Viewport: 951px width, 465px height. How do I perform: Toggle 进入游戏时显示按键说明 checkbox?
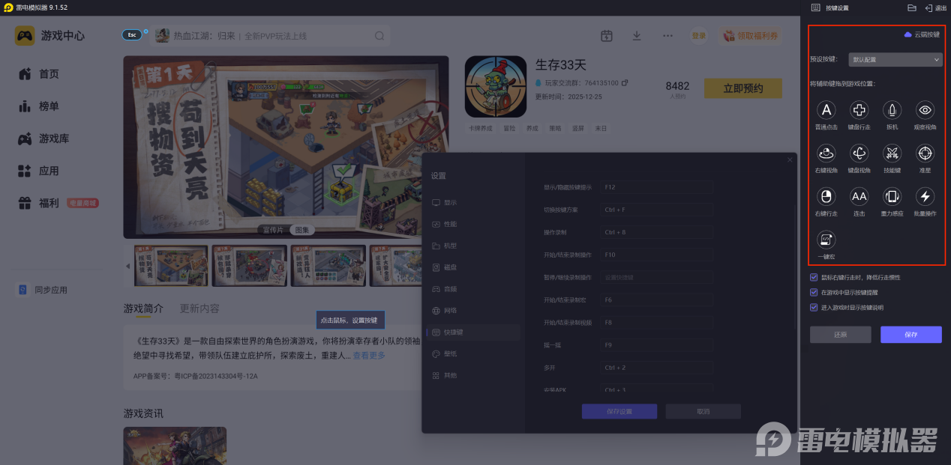(814, 307)
